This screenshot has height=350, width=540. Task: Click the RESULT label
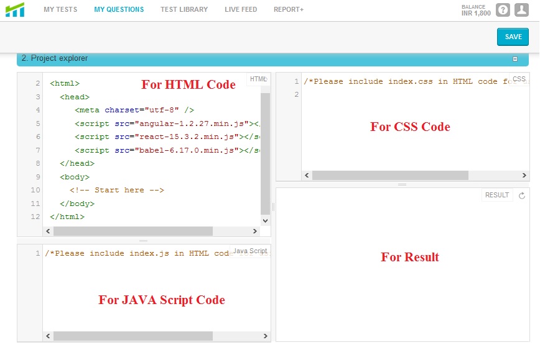coord(497,195)
